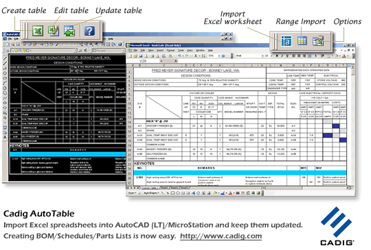Select the Line tool in AutoCAD sidebar
The width and height of the screenshot is (371, 250).
coord(5,58)
